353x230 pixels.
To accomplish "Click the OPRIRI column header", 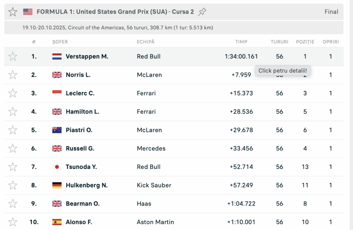I will click(x=331, y=42).
